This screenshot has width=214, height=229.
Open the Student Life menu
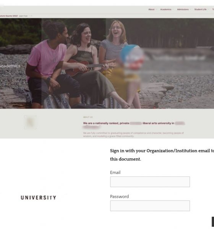coord(200,9)
